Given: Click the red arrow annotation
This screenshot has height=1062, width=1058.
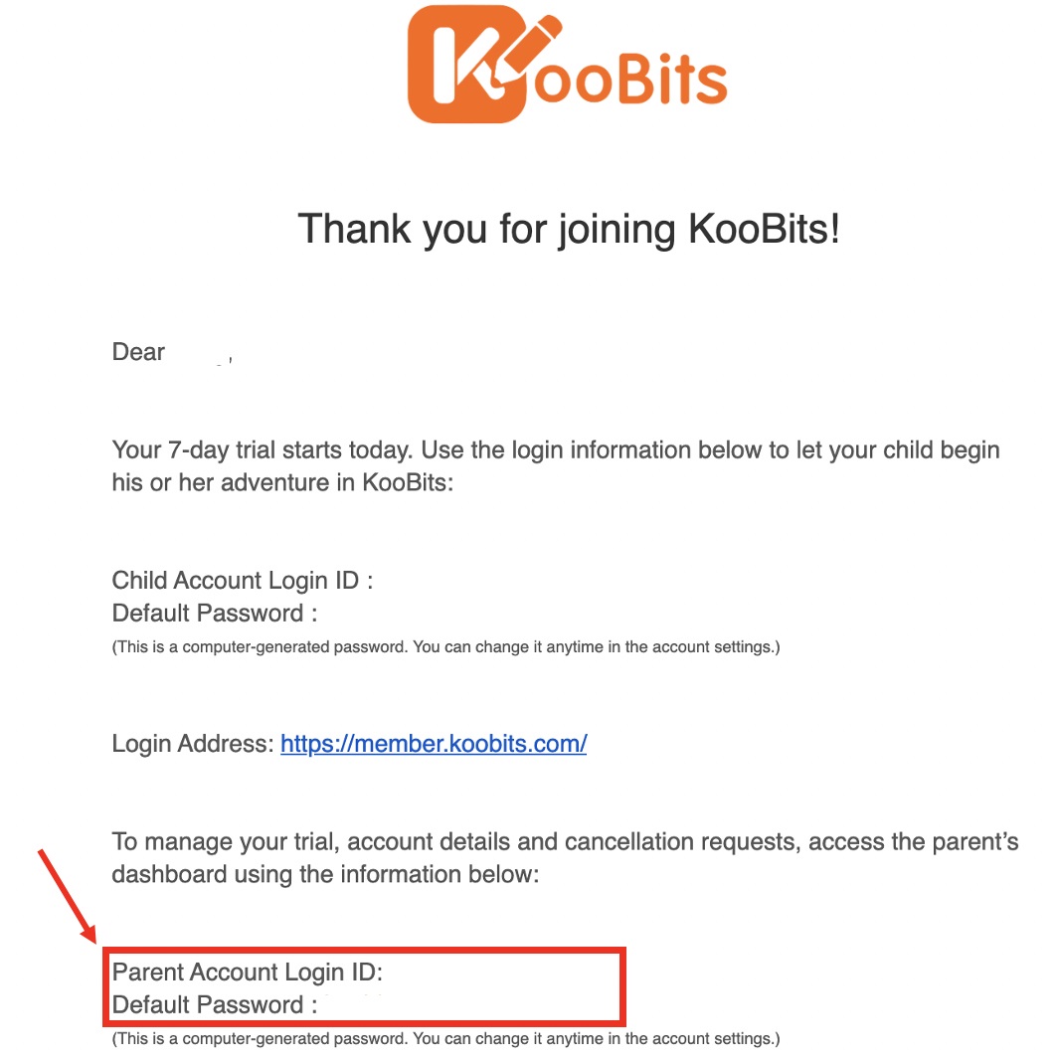Looking at the screenshot, I should [x=67, y=895].
